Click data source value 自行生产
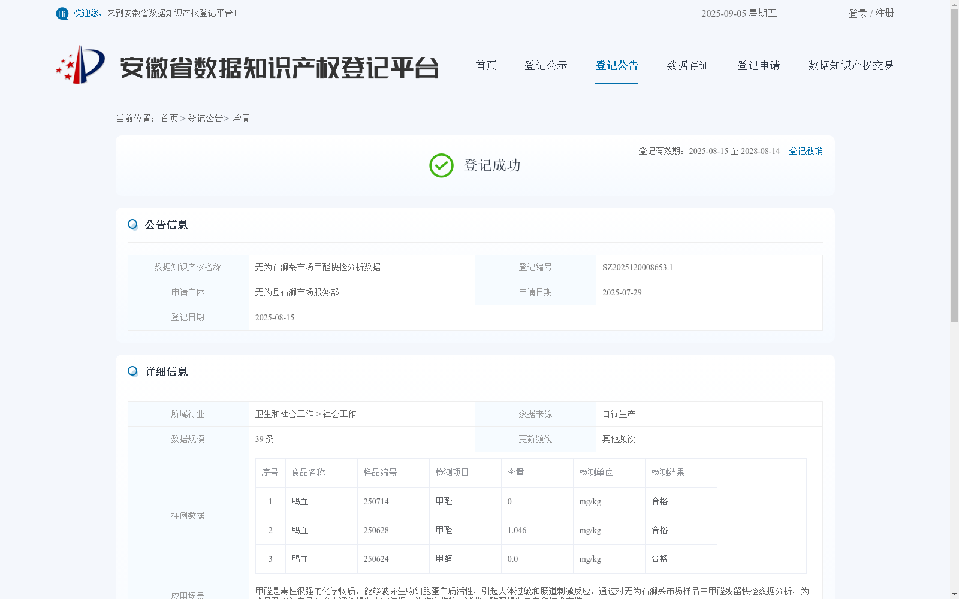The width and height of the screenshot is (959, 599). [x=619, y=414]
